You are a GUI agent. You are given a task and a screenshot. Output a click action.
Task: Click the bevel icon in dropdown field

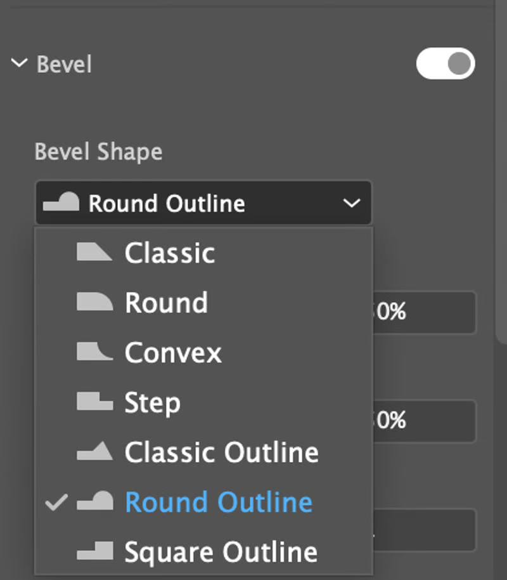pyautogui.click(x=61, y=203)
